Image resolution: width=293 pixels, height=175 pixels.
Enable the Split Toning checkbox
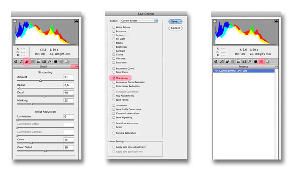[114, 100]
